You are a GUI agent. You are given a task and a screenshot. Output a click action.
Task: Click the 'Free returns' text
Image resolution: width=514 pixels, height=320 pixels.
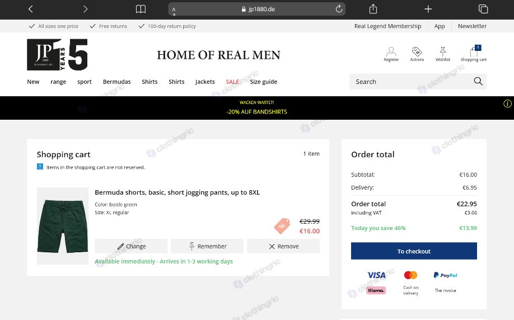coord(113,26)
